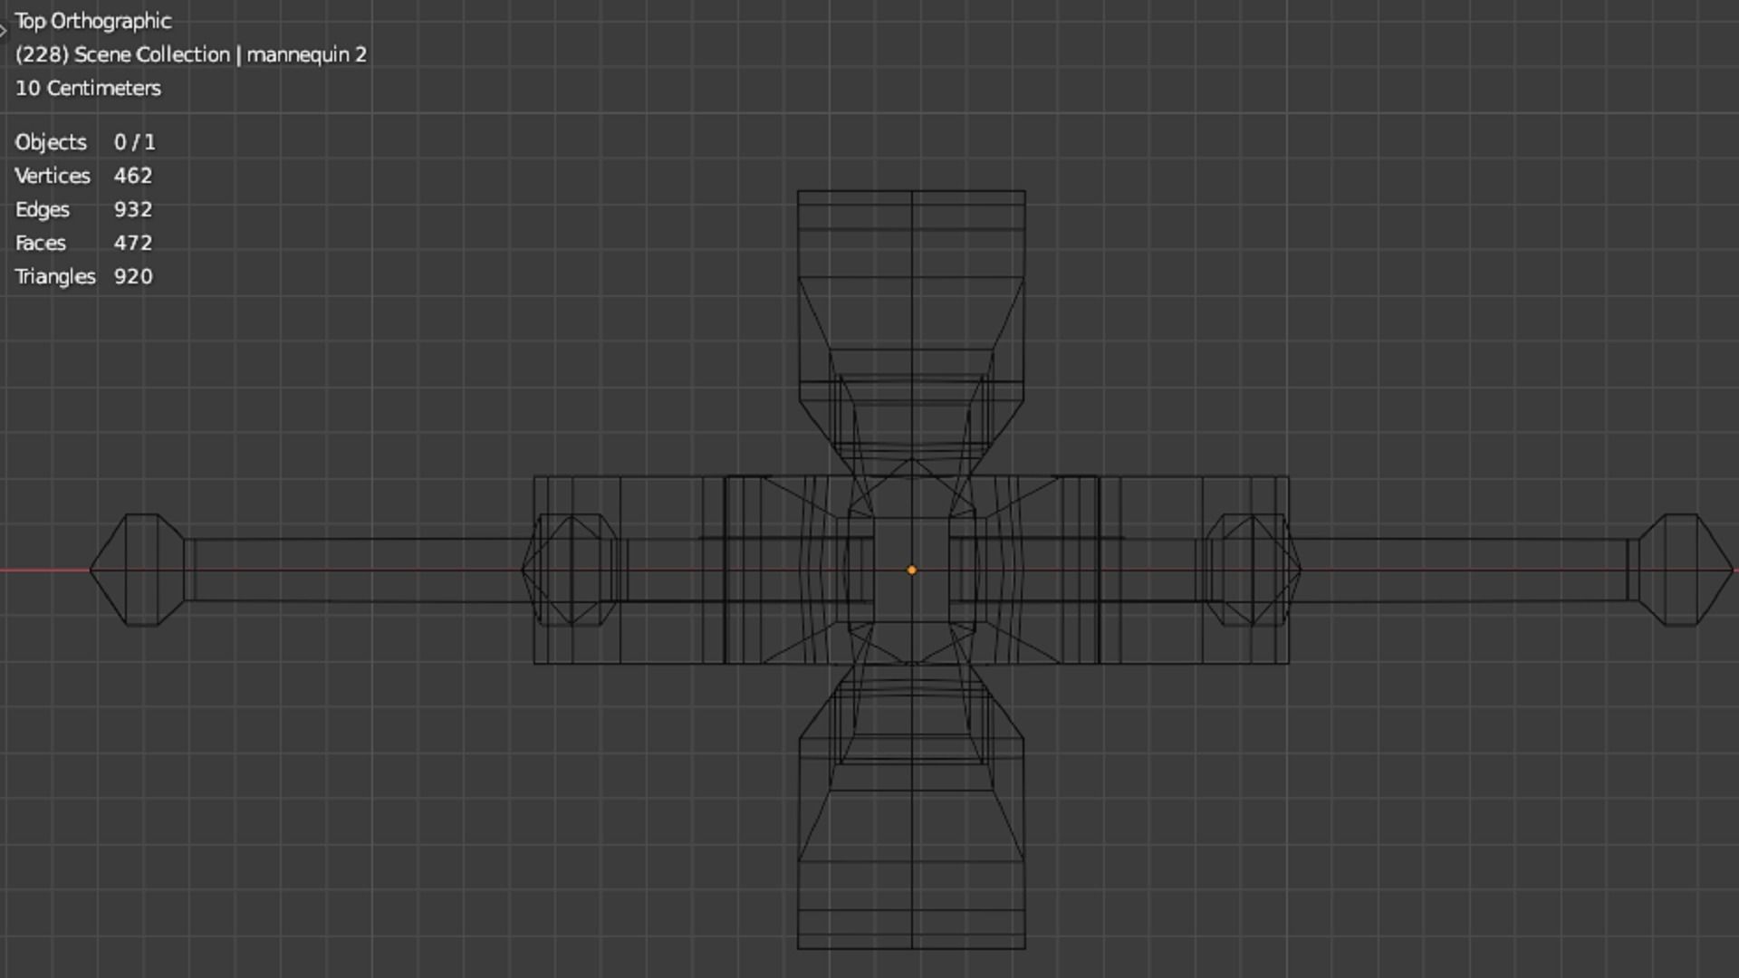
Task: Click the "(228) Scene Collection | mannequin 2" text
Action: point(191,54)
